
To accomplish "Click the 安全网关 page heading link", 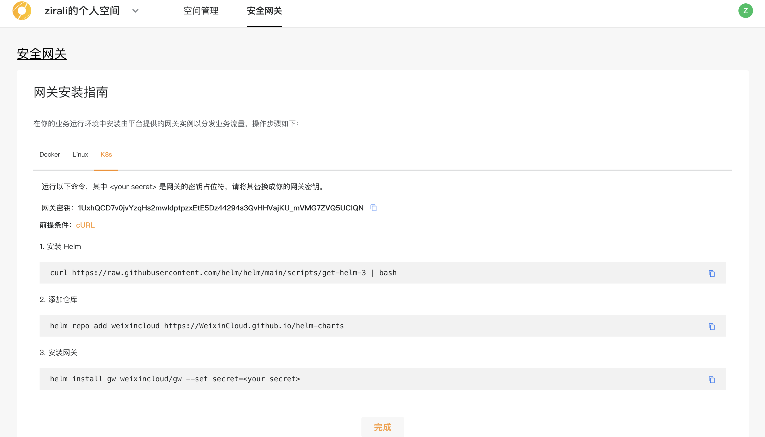I will pyautogui.click(x=41, y=54).
